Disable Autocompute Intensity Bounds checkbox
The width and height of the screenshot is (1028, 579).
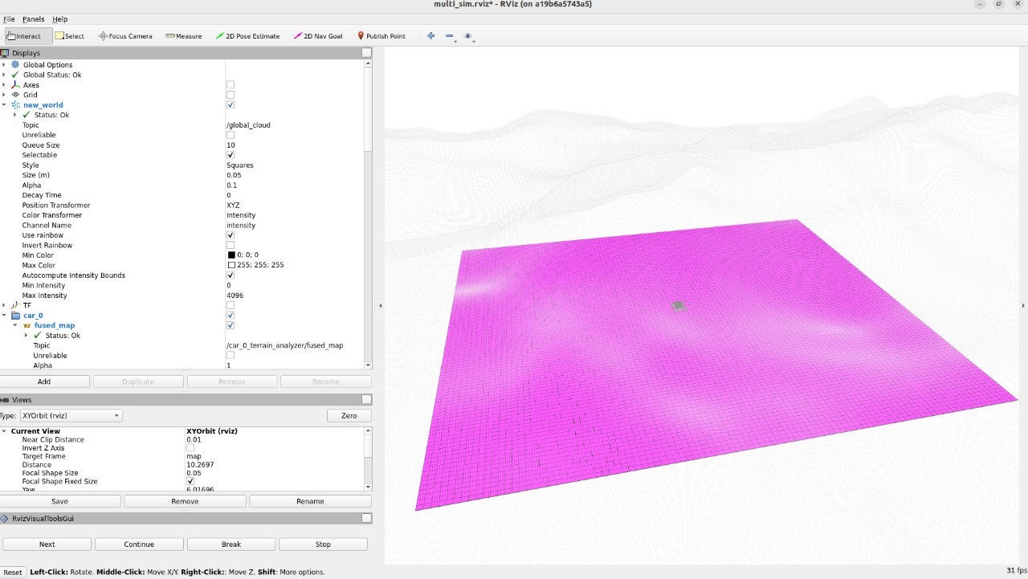(x=230, y=275)
